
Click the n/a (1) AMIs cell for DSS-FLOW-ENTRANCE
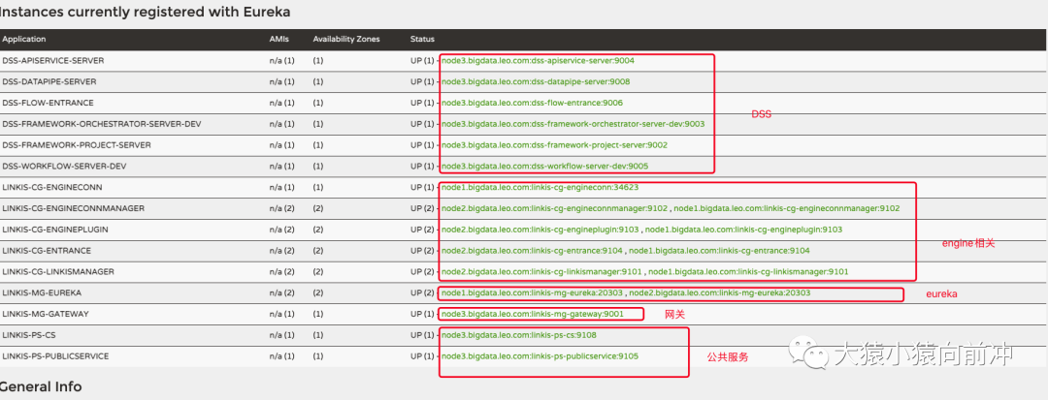coord(282,103)
